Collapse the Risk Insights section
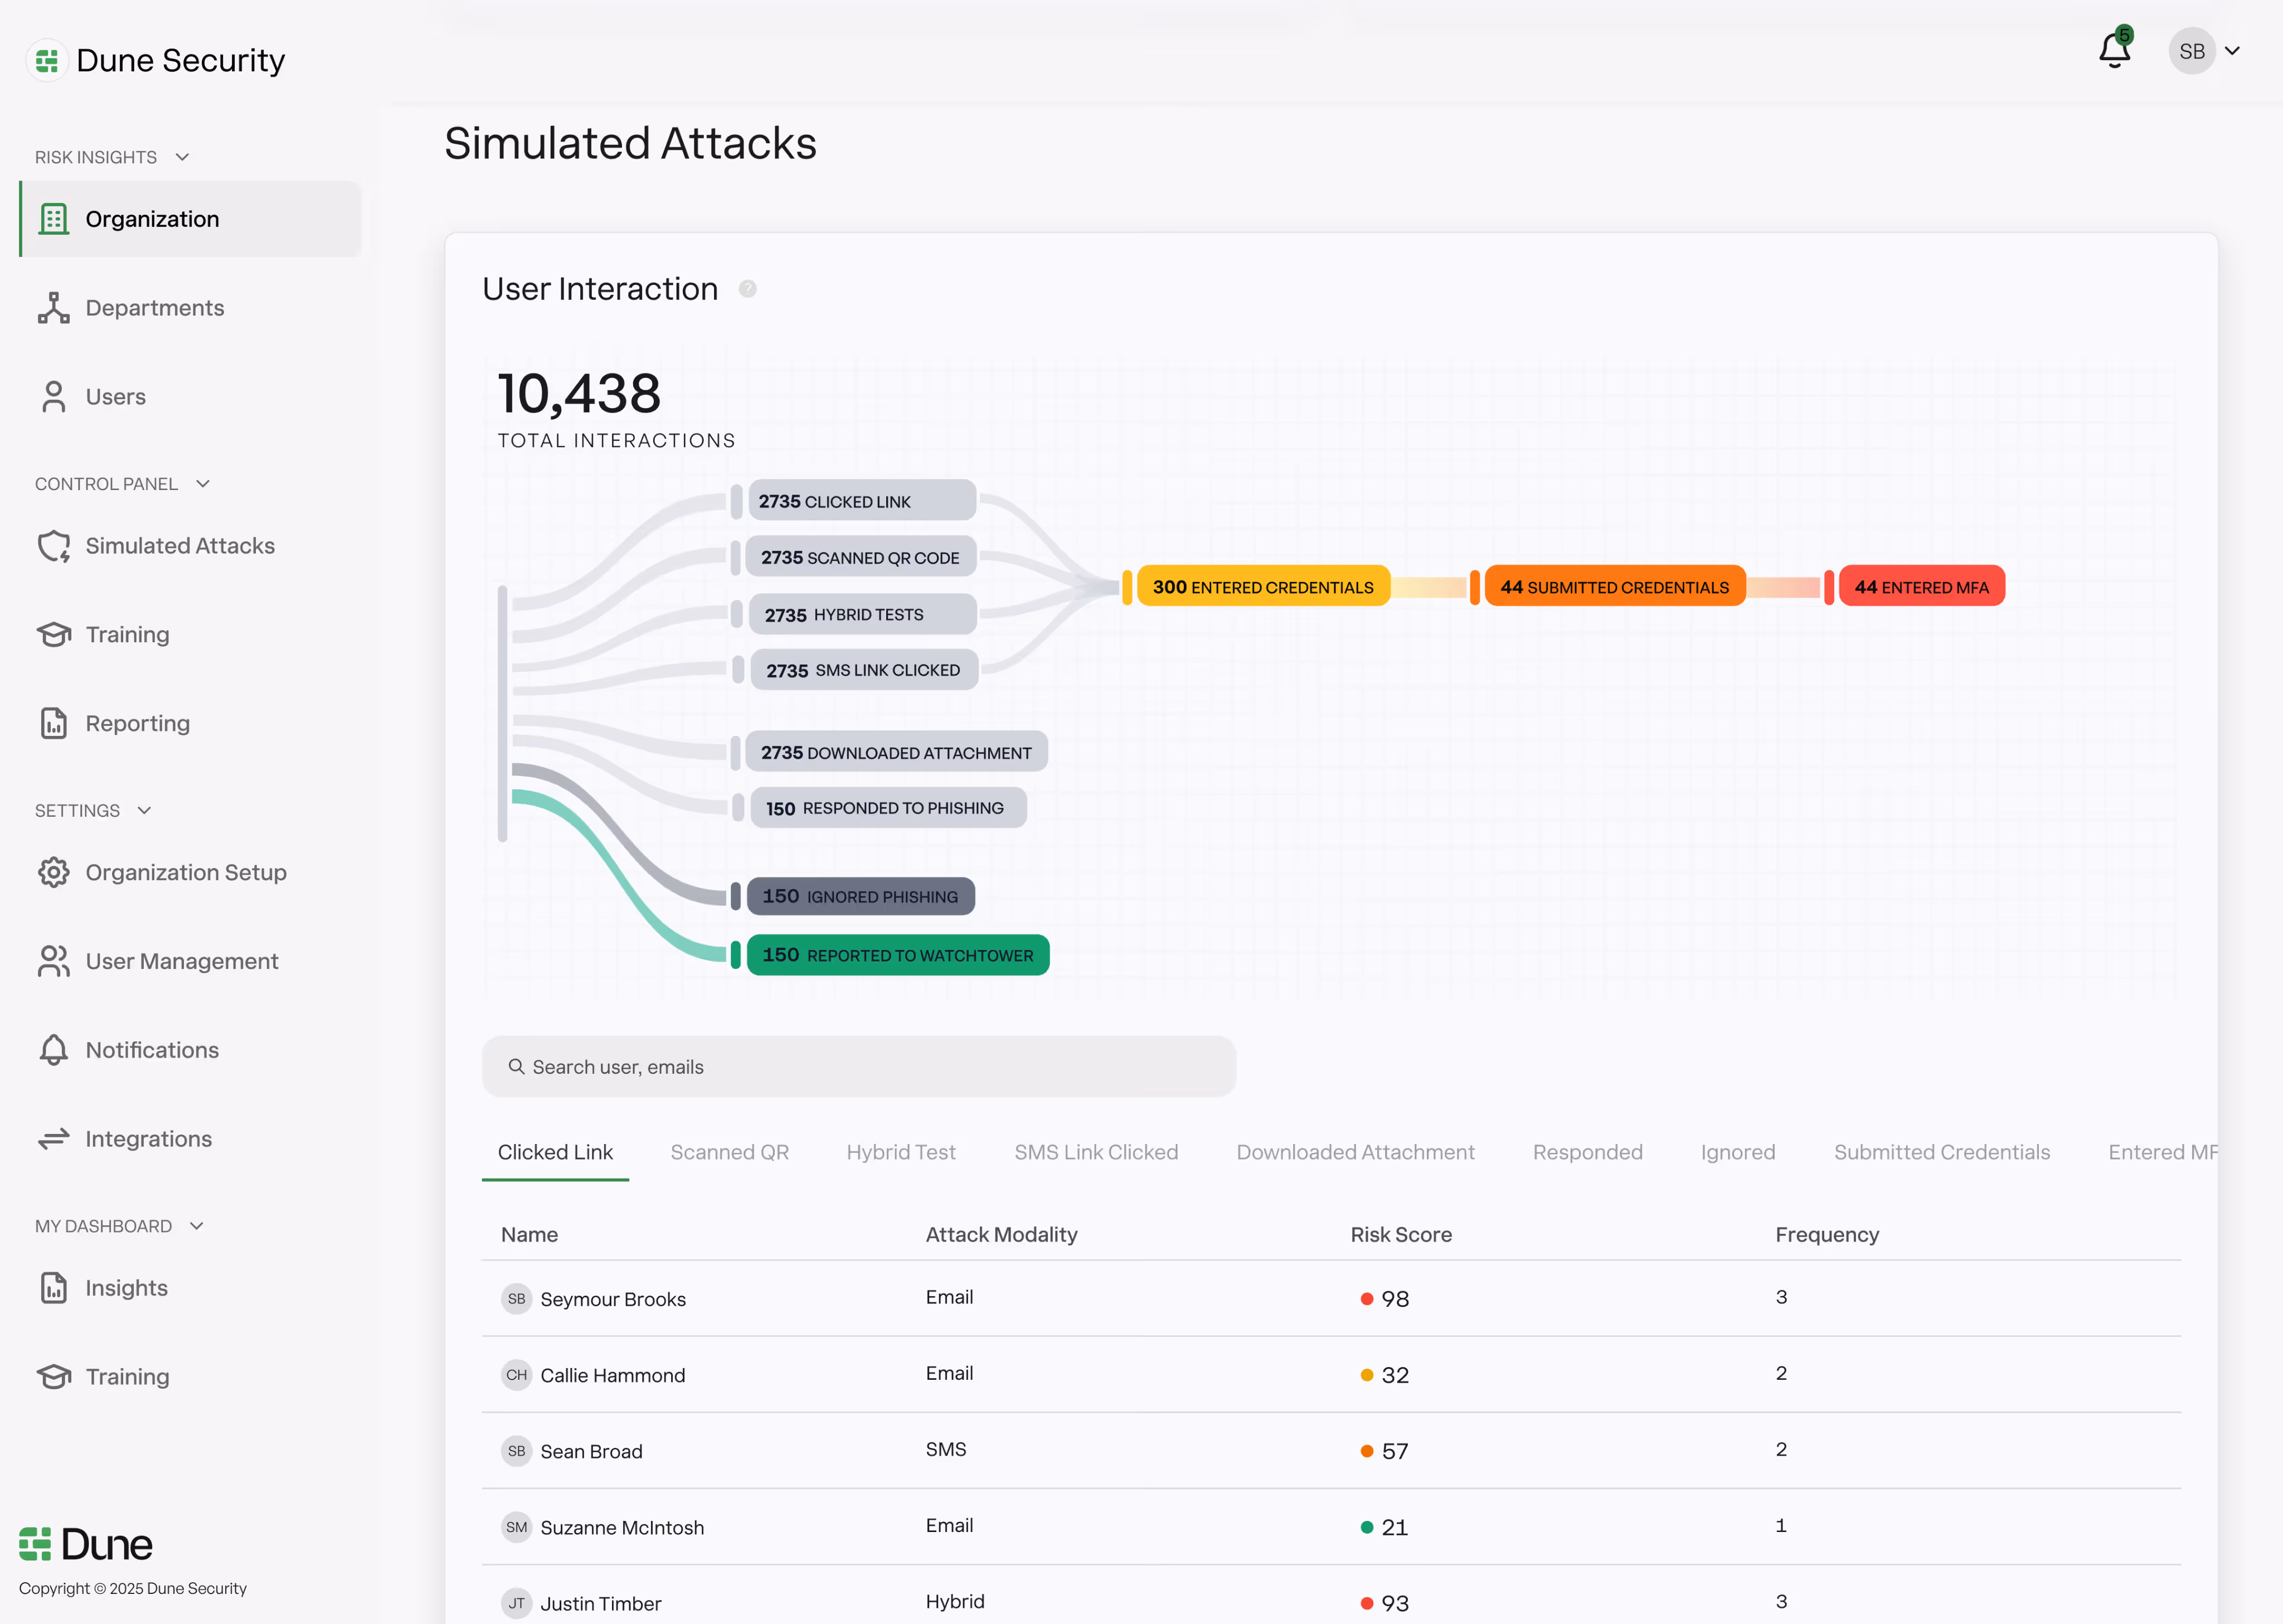 point(182,157)
